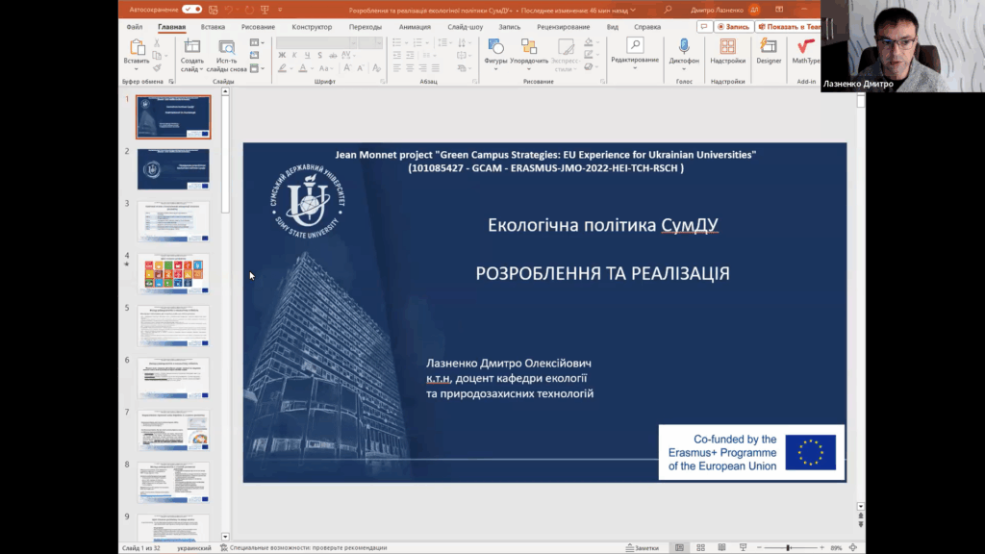Viewport: 985px width, 554px height.
Task: Switch to the Конструктор tab
Action: coord(312,27)
